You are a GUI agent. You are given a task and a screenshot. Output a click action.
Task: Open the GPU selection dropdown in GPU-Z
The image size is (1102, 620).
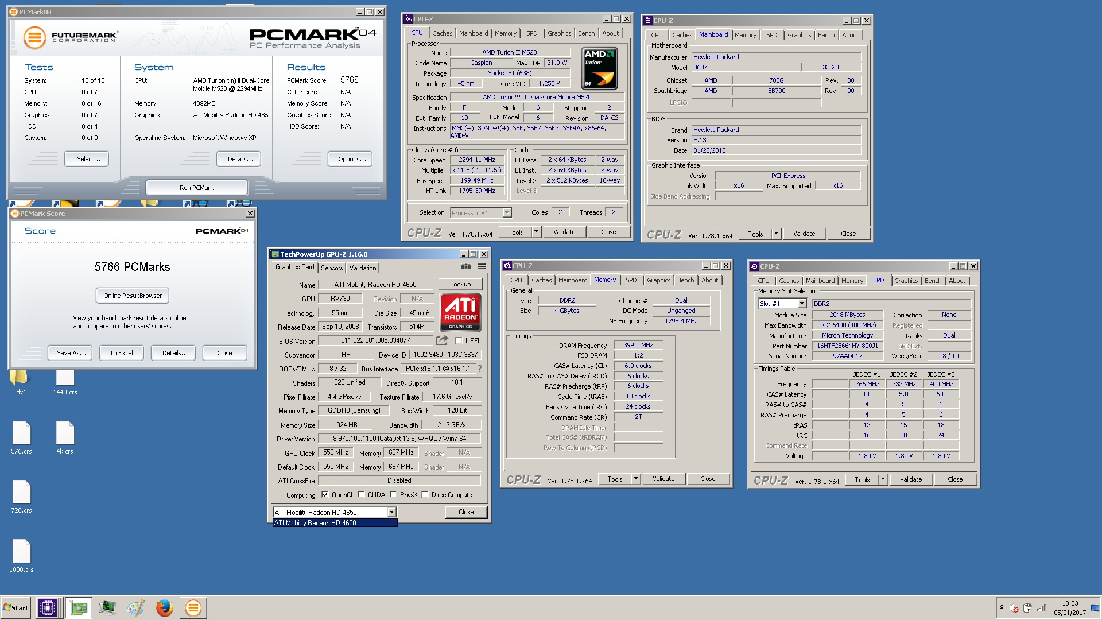pos(391,512)
